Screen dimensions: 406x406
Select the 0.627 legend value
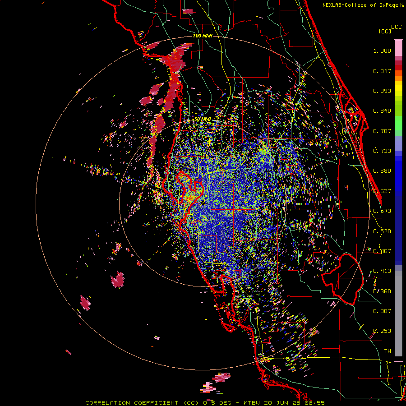(x=382, y=191)
